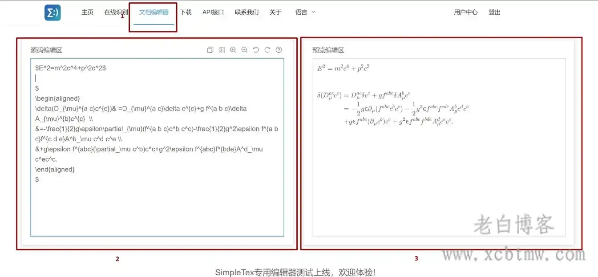Open the 下载 page
Viewport: 598px width, 277px height.
pos(186,12)
